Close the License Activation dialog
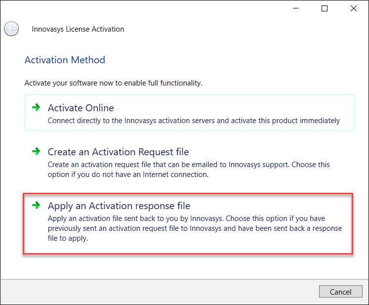 pos(354,8)
